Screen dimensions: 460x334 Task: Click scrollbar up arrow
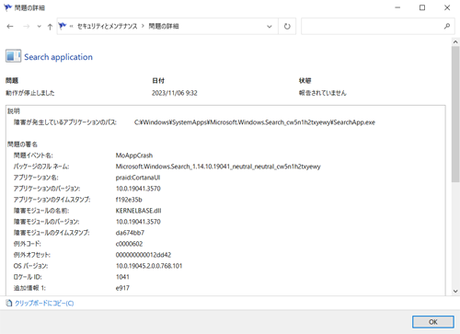[x=455, y=42]
